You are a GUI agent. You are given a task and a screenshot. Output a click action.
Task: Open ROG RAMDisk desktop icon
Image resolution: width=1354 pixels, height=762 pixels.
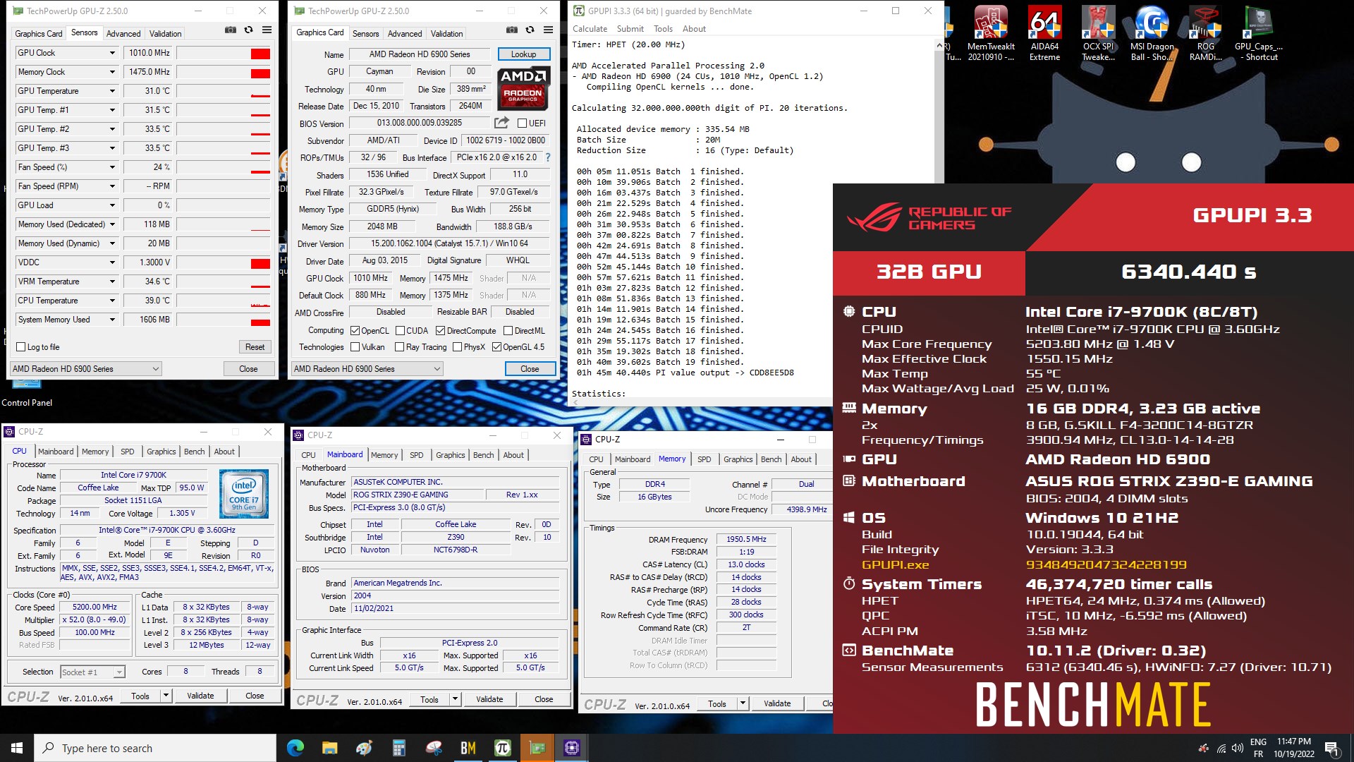[1205, 34]
